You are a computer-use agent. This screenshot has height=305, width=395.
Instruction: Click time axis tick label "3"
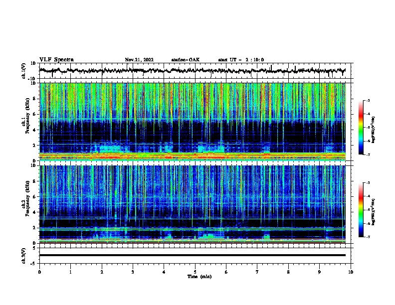pyautogui.click(x=133, y=272)
